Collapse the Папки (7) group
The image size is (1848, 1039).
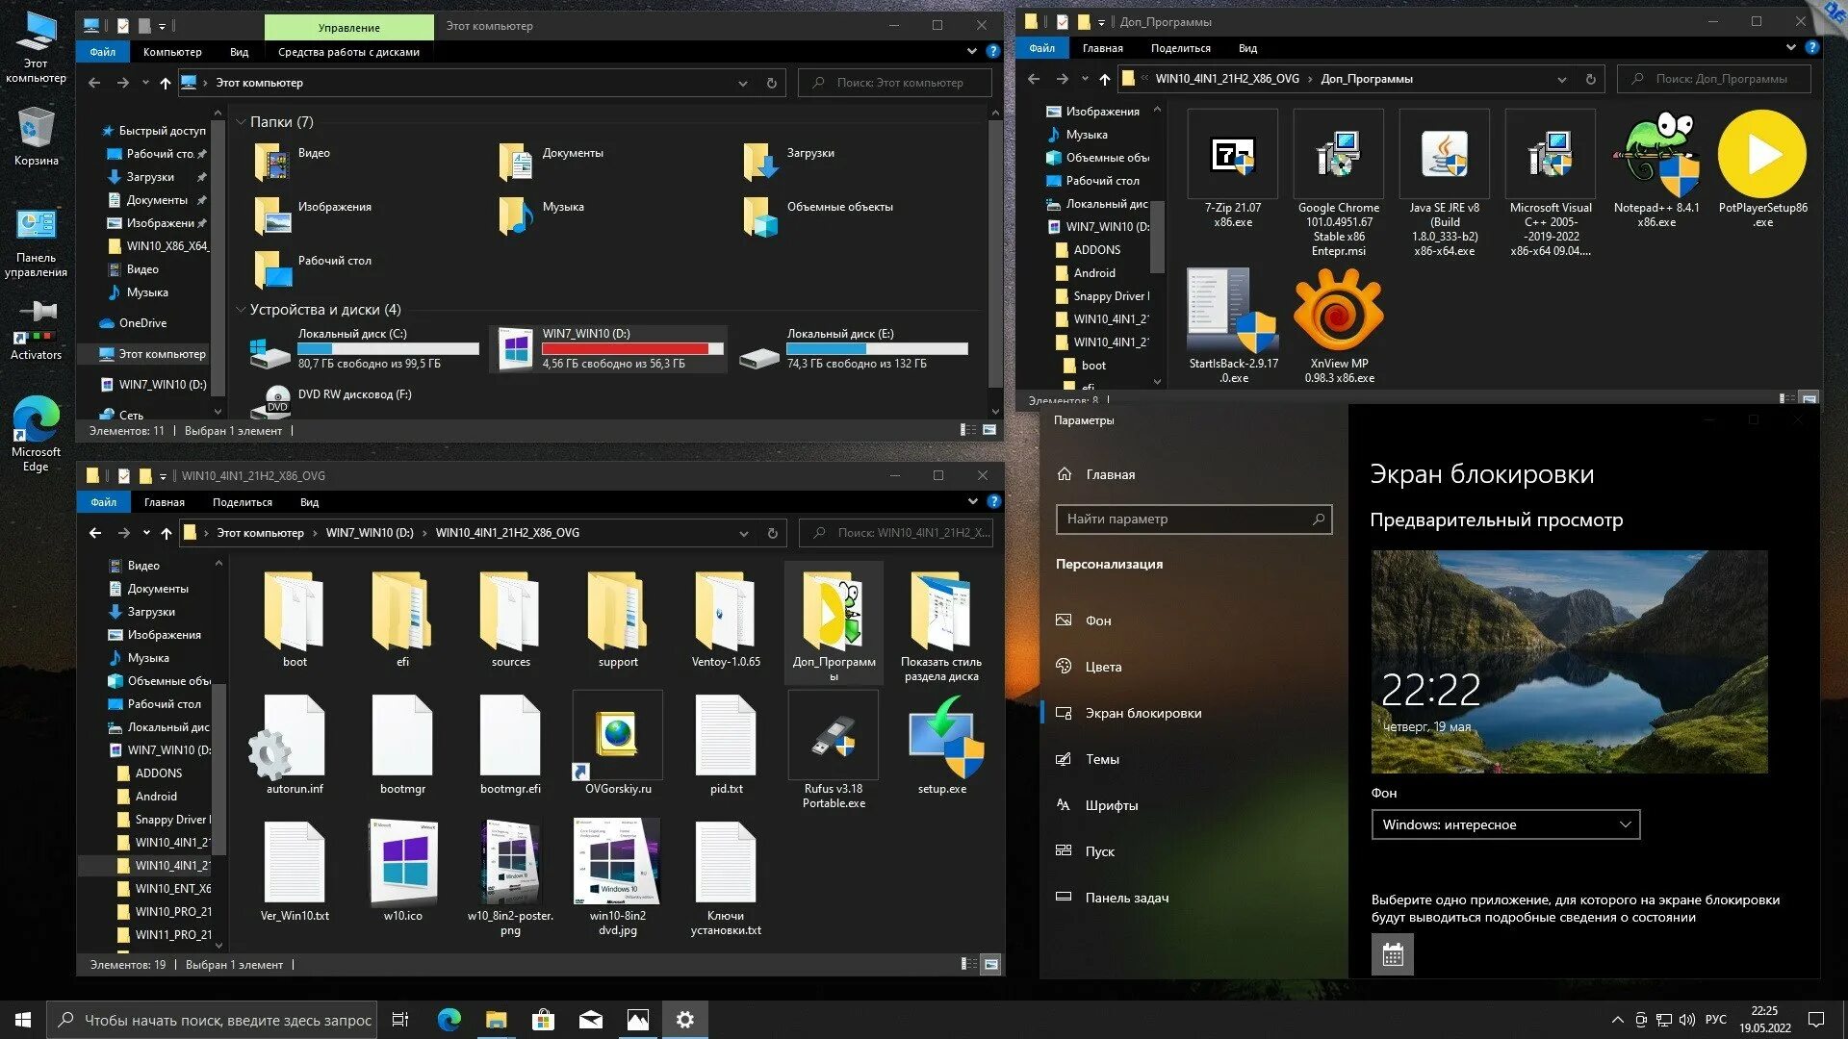(x=241, y=122)
